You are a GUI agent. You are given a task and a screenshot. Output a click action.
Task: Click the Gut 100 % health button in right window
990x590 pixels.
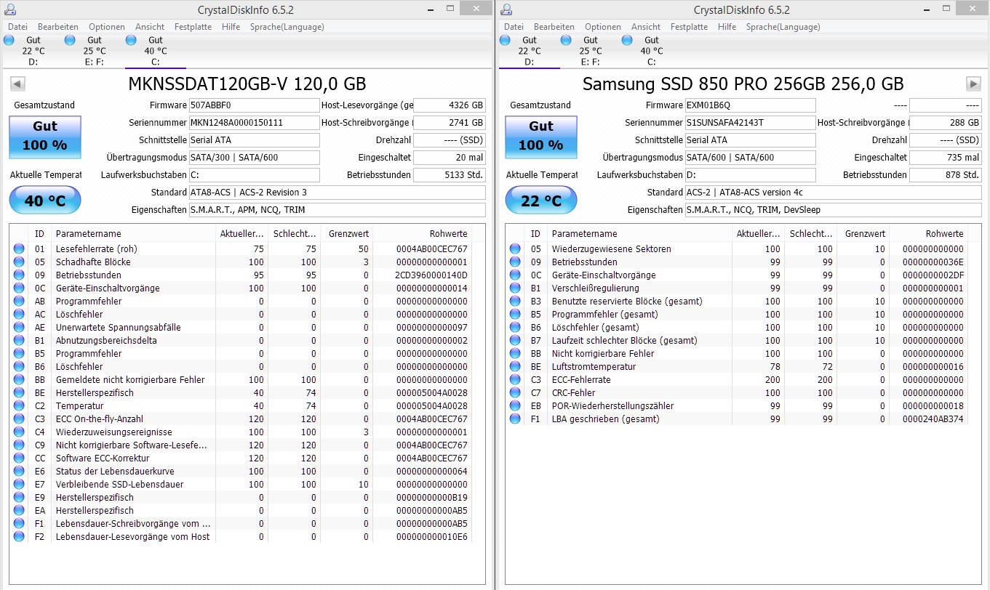(540, 136)
